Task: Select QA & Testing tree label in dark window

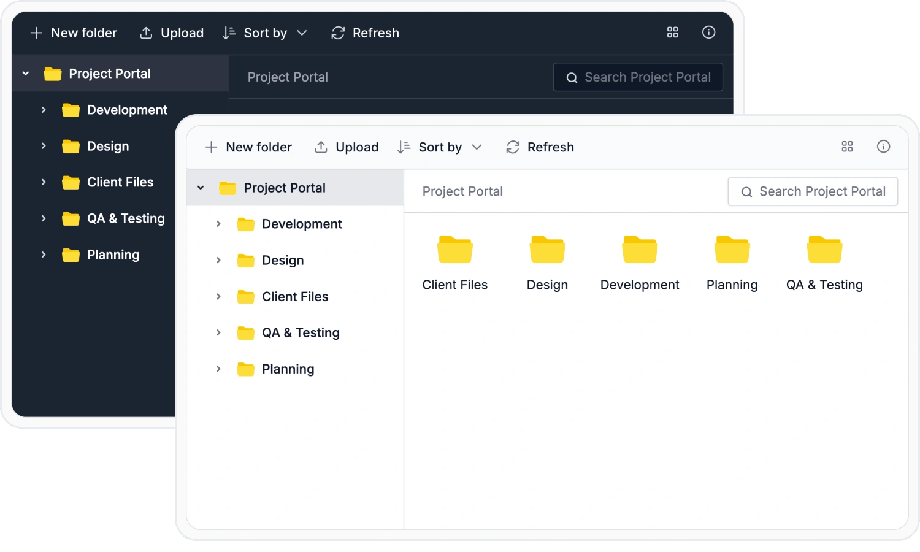Action: coord(126,218)
